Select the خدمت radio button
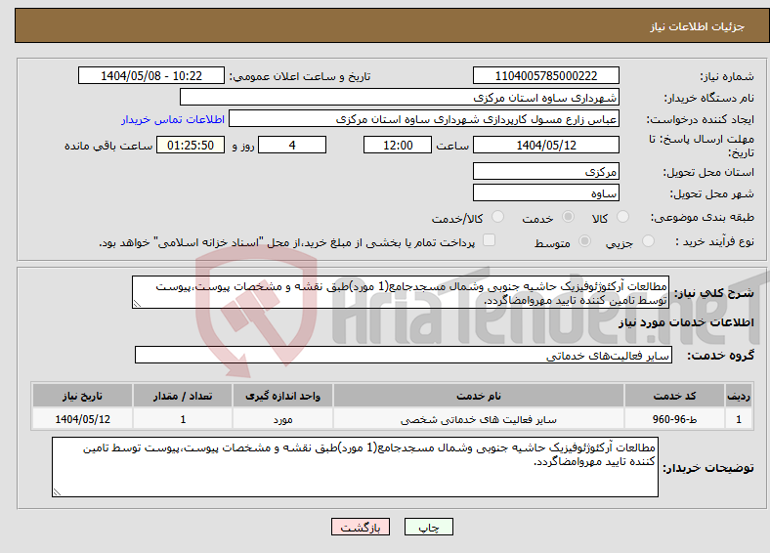The height and width of the screenshot is (553, 770). [568, 217]
